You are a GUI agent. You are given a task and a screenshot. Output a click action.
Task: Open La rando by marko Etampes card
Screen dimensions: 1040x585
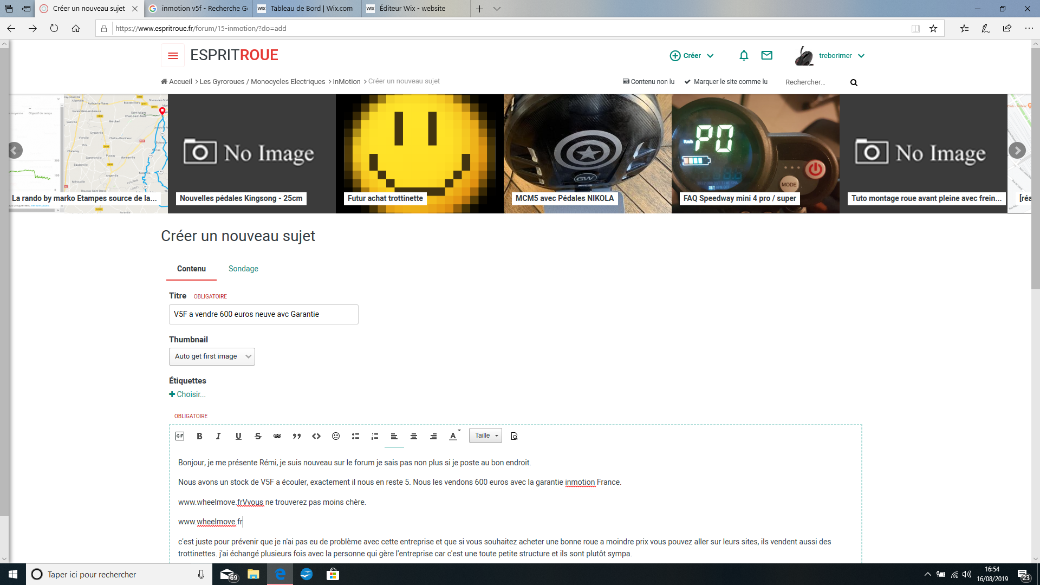[88, 154]
